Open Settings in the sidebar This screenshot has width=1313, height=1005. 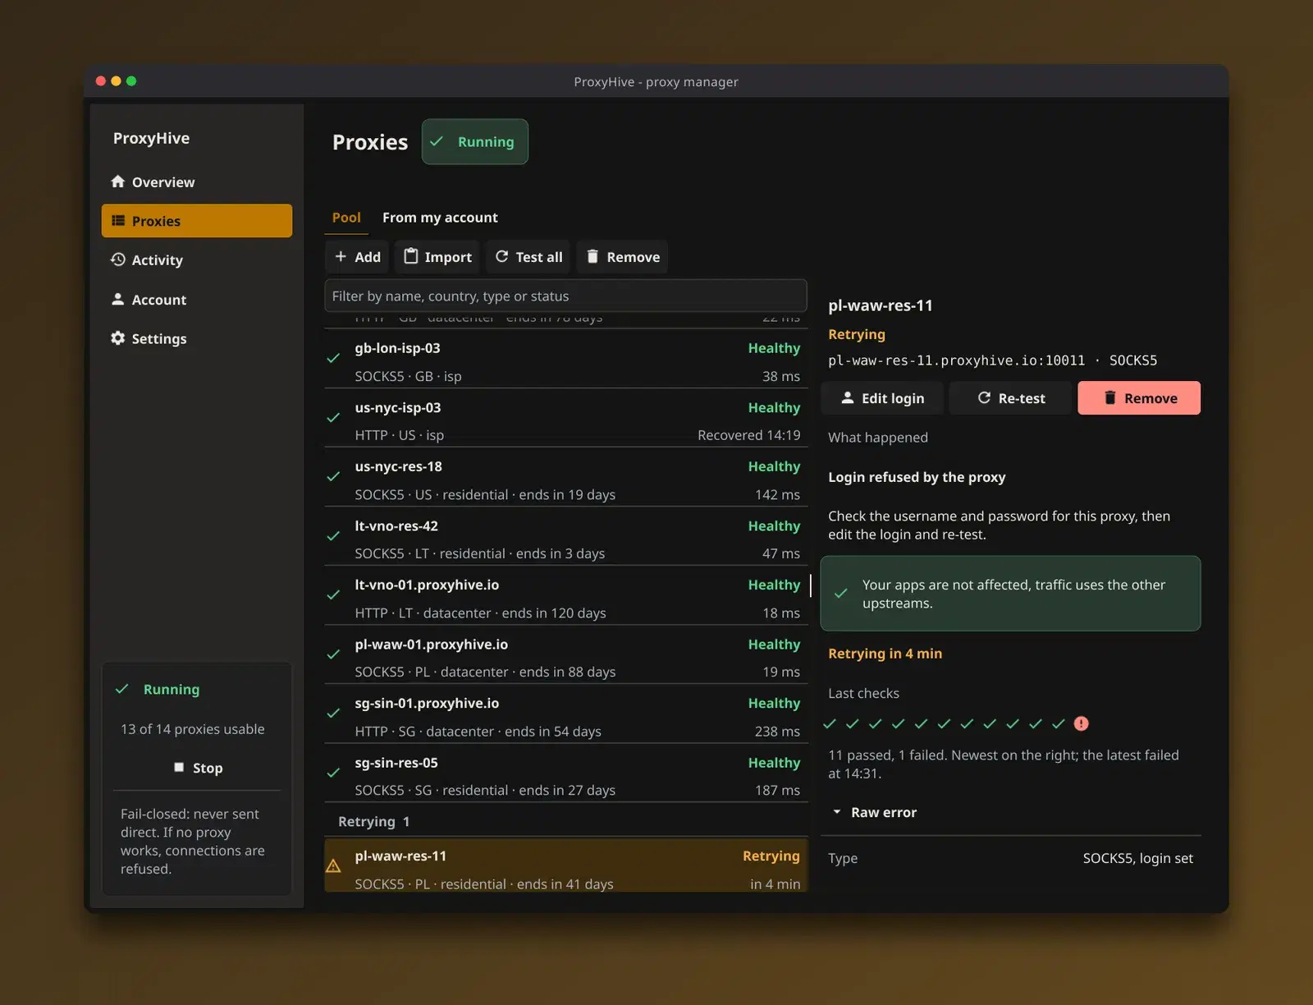click(197, 338)
